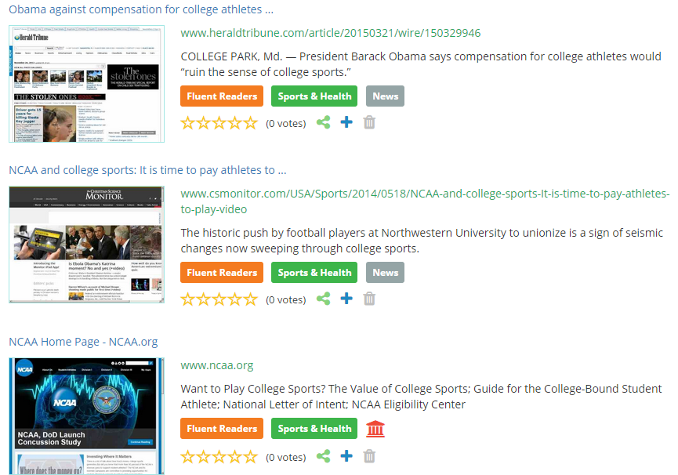Rate the Herald Tribune article using its stars
This screenshot has width=678, height=475.
pos(219,123)
